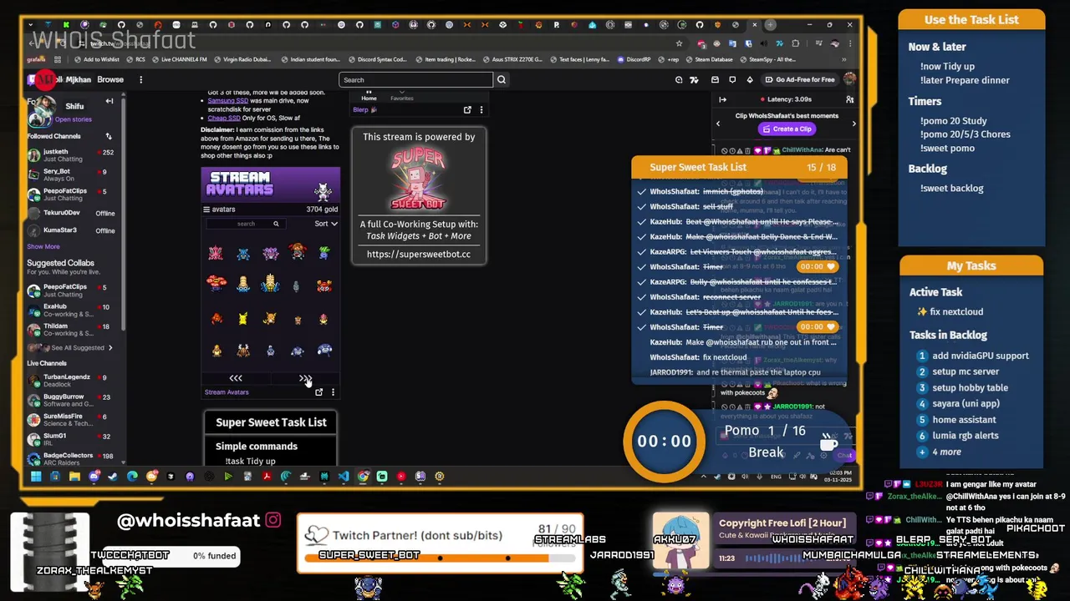Screen dimensions: 1070x601
Task: Open the Blerp extension three-dot menu
Action: 481,110
